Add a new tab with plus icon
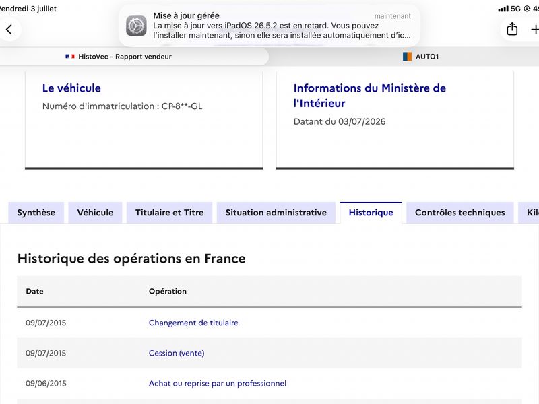Image resolution: width=539 pixels, height=404 pixels. click(x=534, y=30)
